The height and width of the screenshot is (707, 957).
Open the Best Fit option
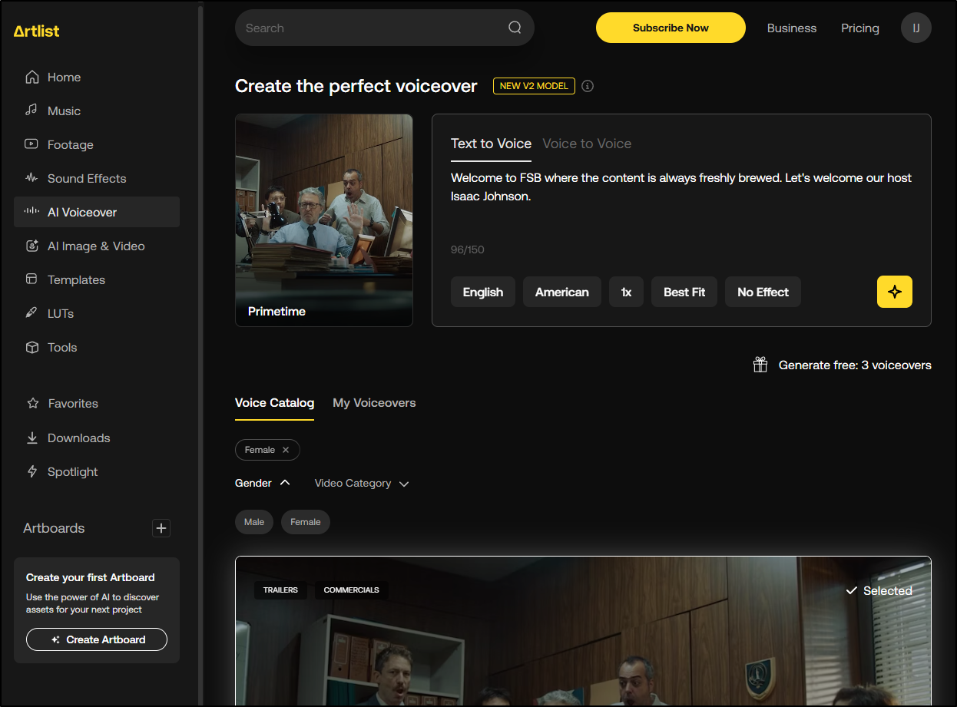tap(684, 292)
